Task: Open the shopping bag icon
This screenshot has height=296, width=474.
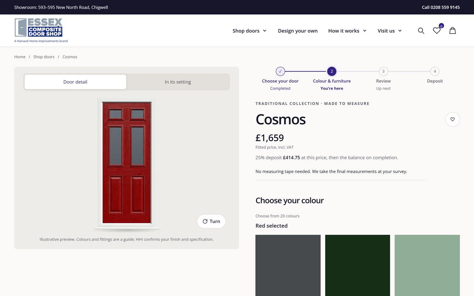Action: click(x=452, y=31)
